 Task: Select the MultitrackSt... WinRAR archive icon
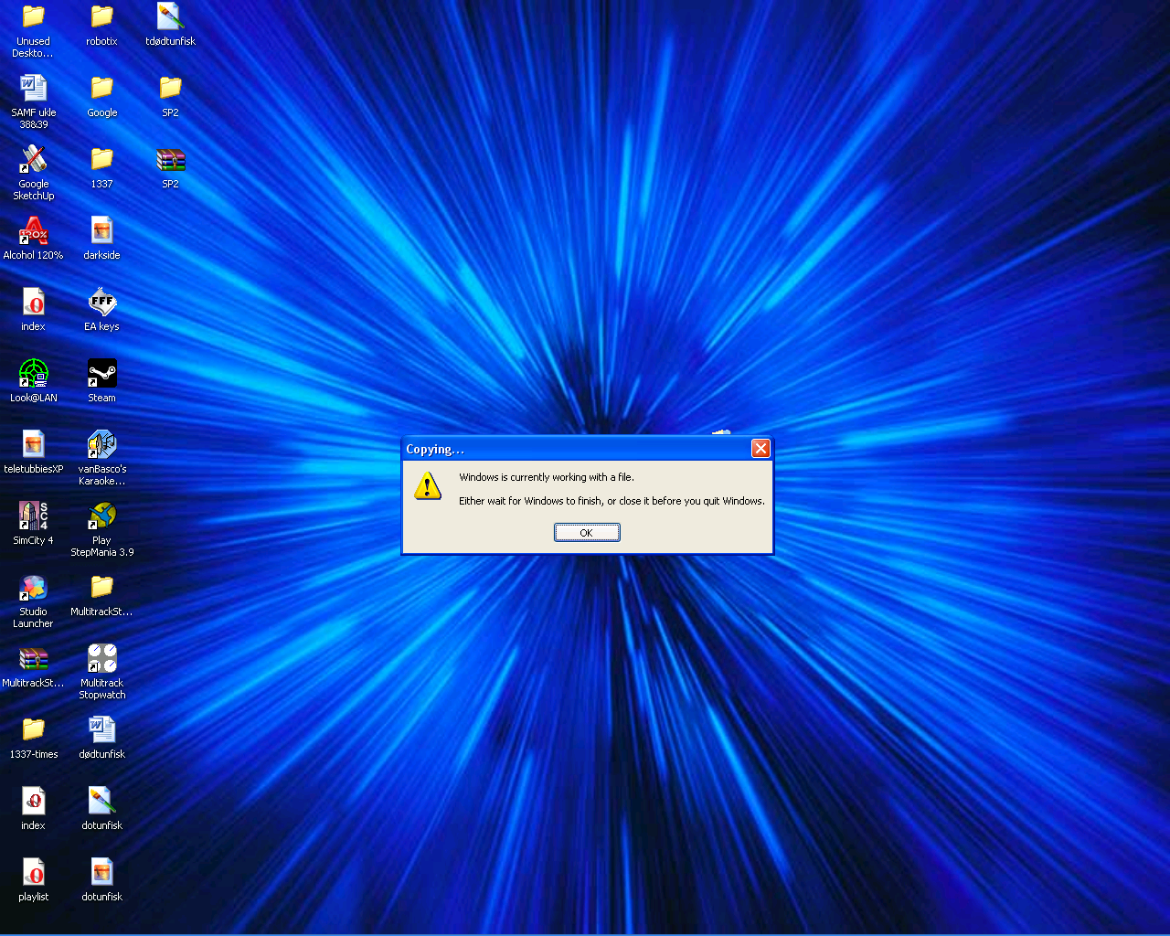tap(33, 658)
